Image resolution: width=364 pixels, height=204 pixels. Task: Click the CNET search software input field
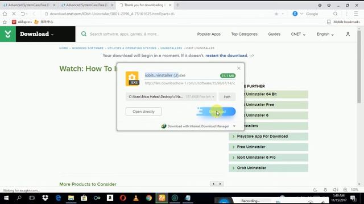125,34
